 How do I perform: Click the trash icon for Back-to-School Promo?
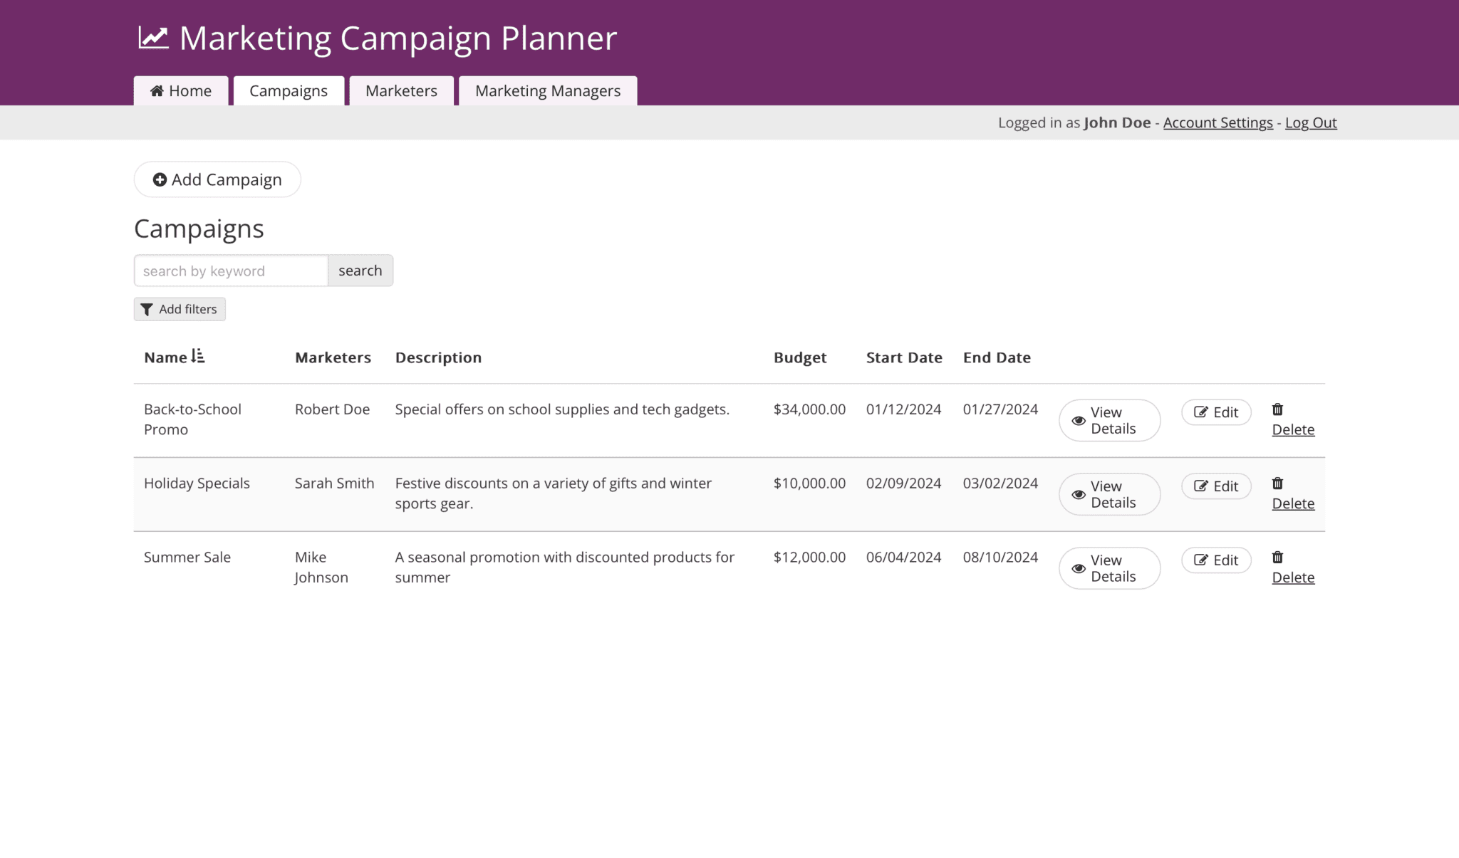tap(1277, 409)
